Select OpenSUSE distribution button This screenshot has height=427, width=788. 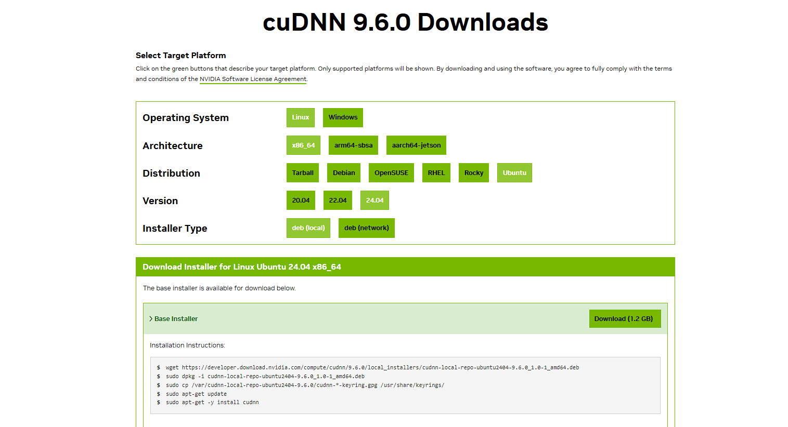tap(391, 173)
